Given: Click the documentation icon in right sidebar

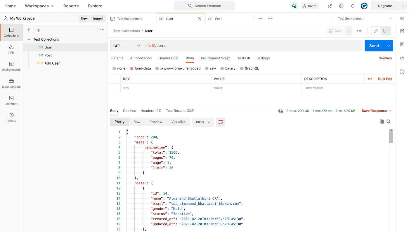Looking at the screenshot, I should (x=402, y=31).
